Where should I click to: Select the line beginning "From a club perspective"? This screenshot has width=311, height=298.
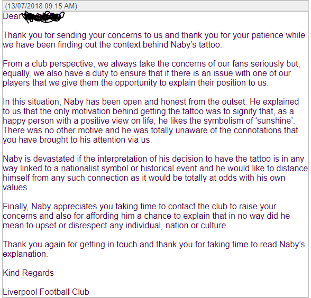151,64
